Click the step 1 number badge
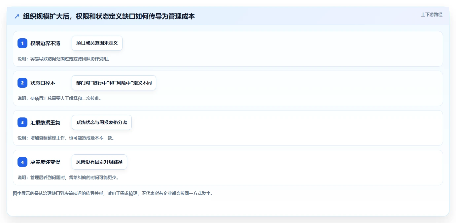 coord(22,43)
